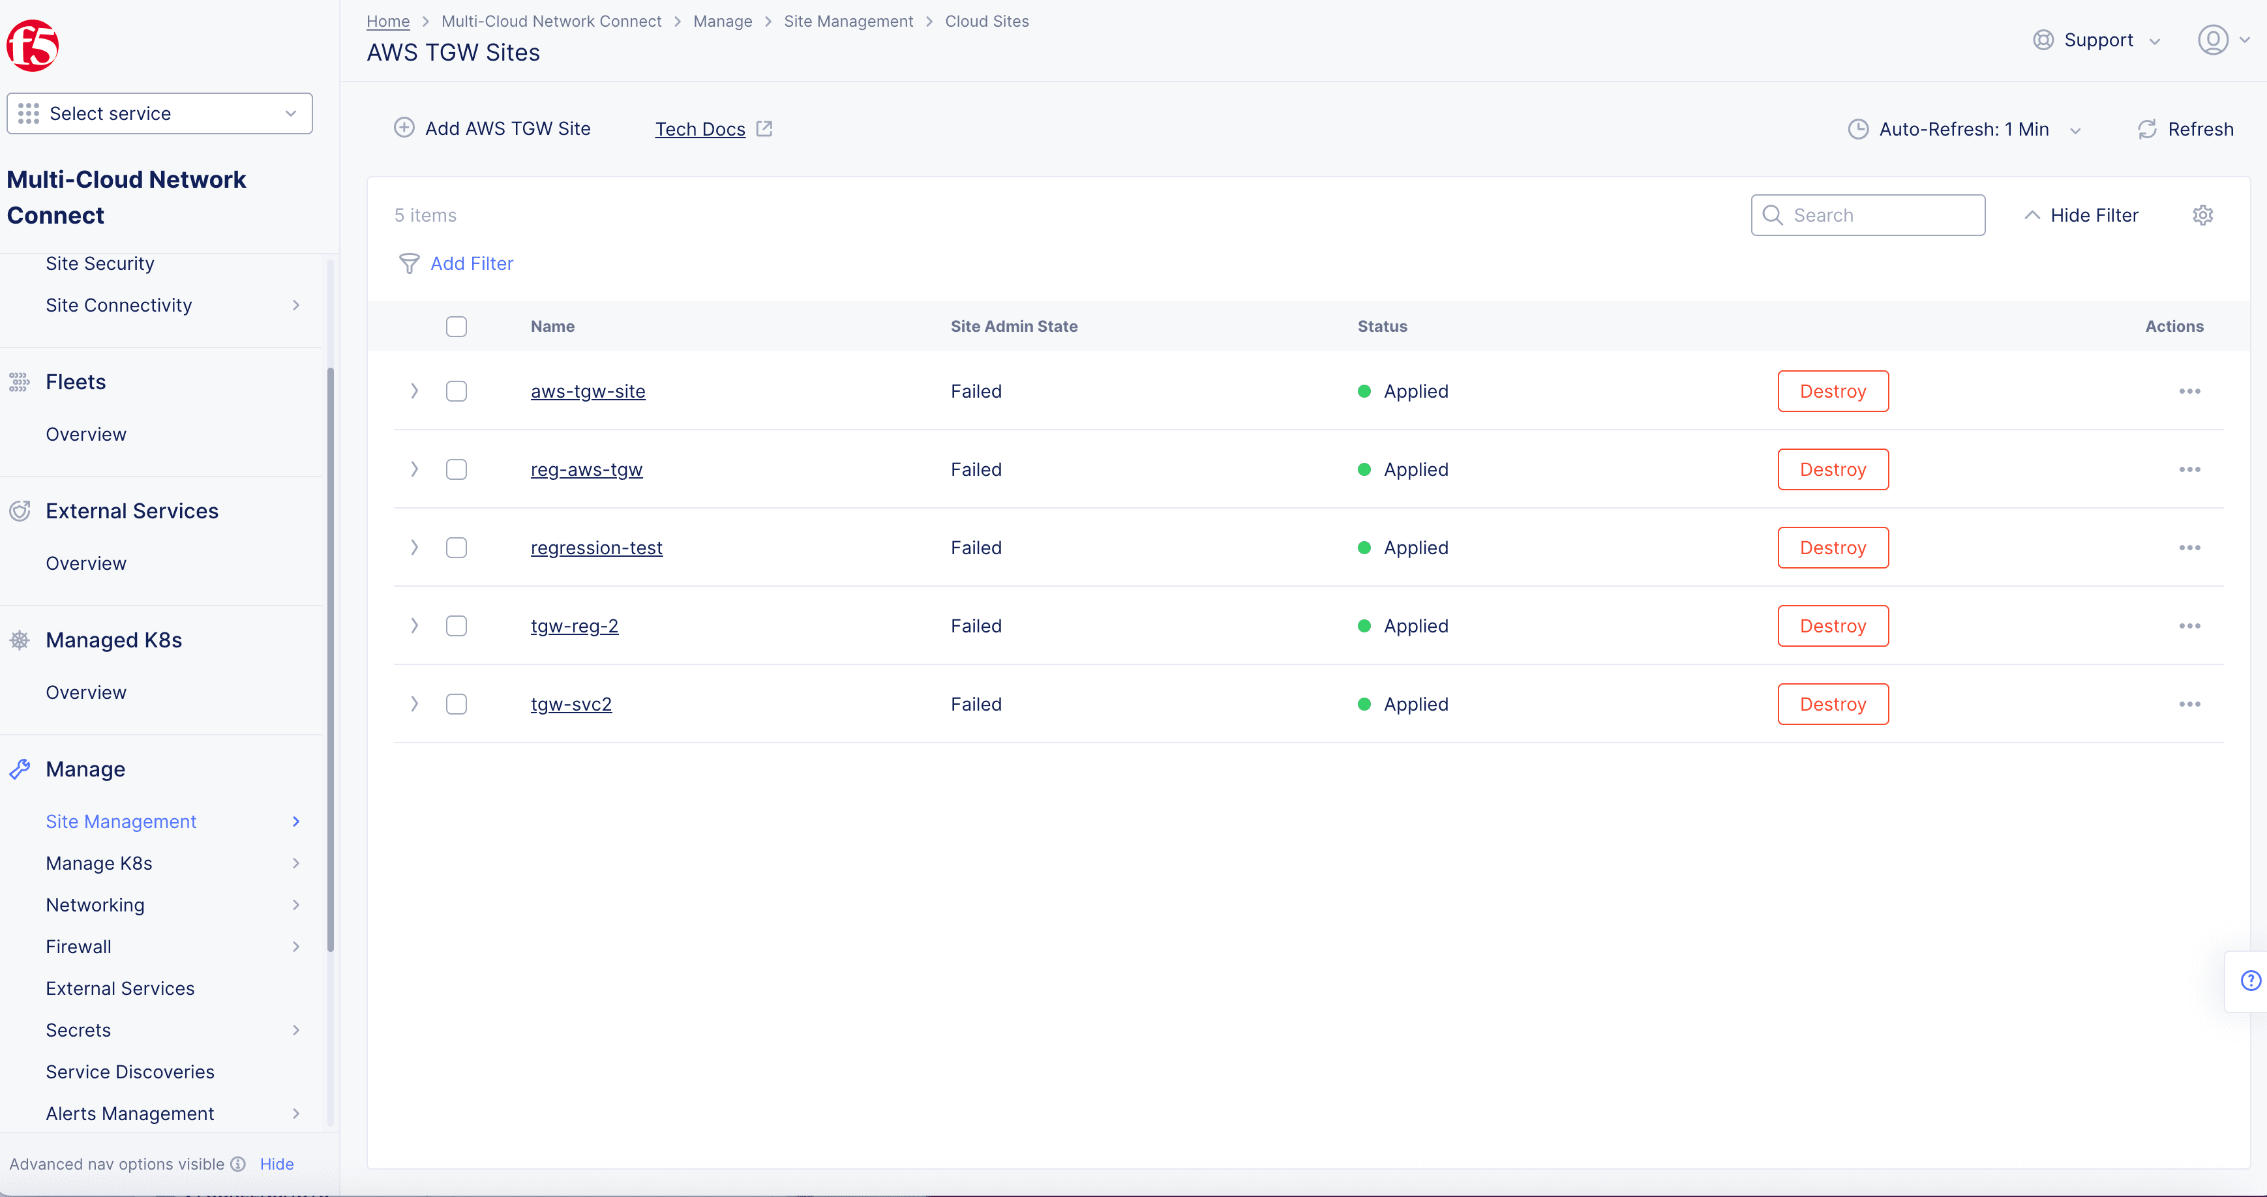Open actions menu for aws-tgw-site row
This screenshot has width=2267, height=1197.
tap(2189, 391)
